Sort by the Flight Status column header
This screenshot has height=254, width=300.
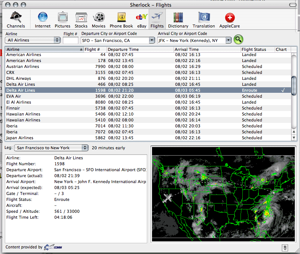[x=257, y=49]
